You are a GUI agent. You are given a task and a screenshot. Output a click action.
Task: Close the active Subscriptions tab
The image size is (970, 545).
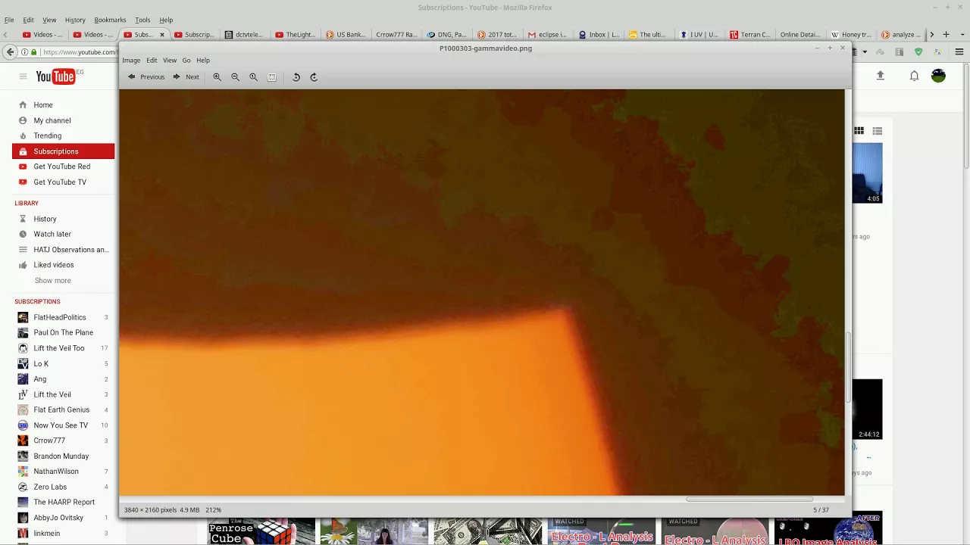161,34
